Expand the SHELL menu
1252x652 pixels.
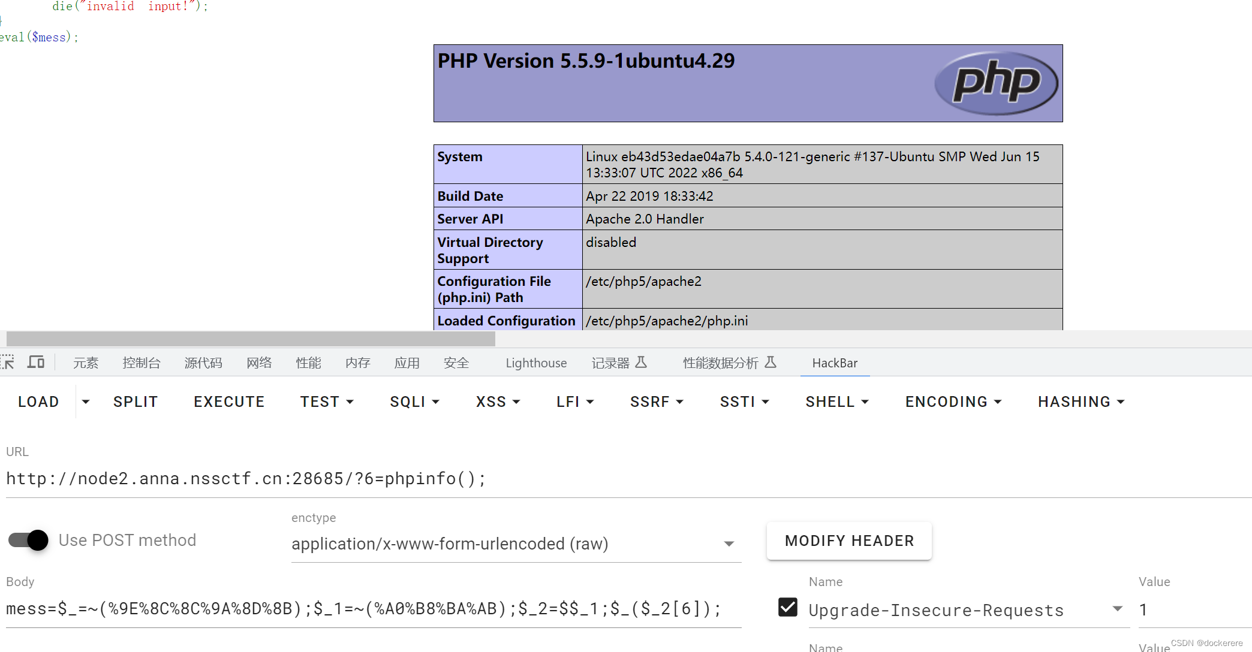tap(837, 402)
